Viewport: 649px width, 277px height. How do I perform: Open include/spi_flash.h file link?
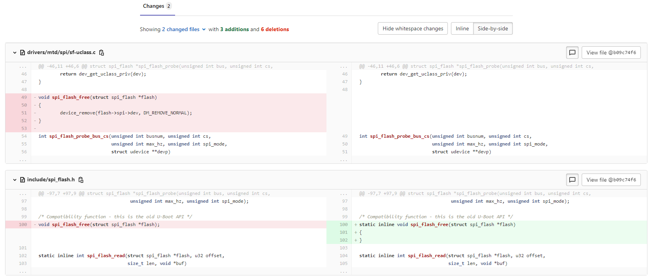pyautogui.click(x=51, y=180)
